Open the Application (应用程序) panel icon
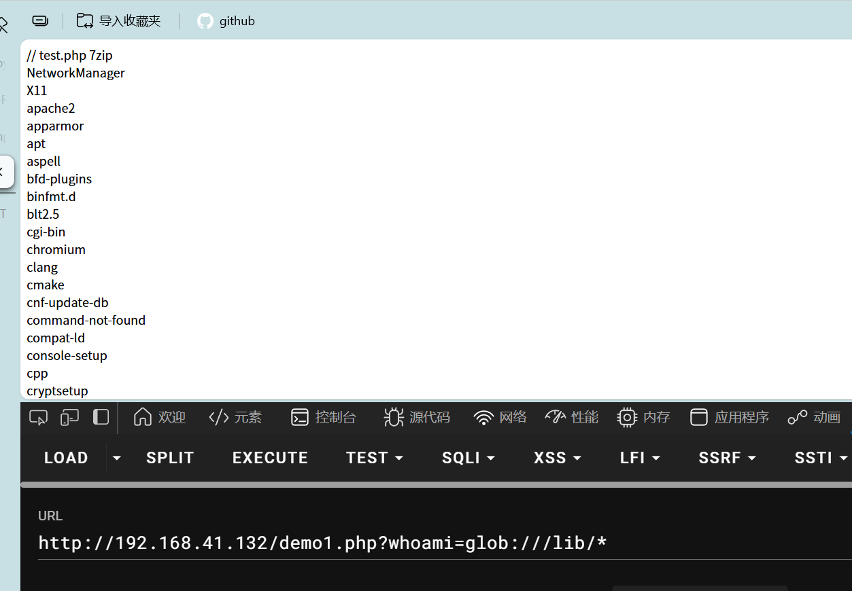 699,417
